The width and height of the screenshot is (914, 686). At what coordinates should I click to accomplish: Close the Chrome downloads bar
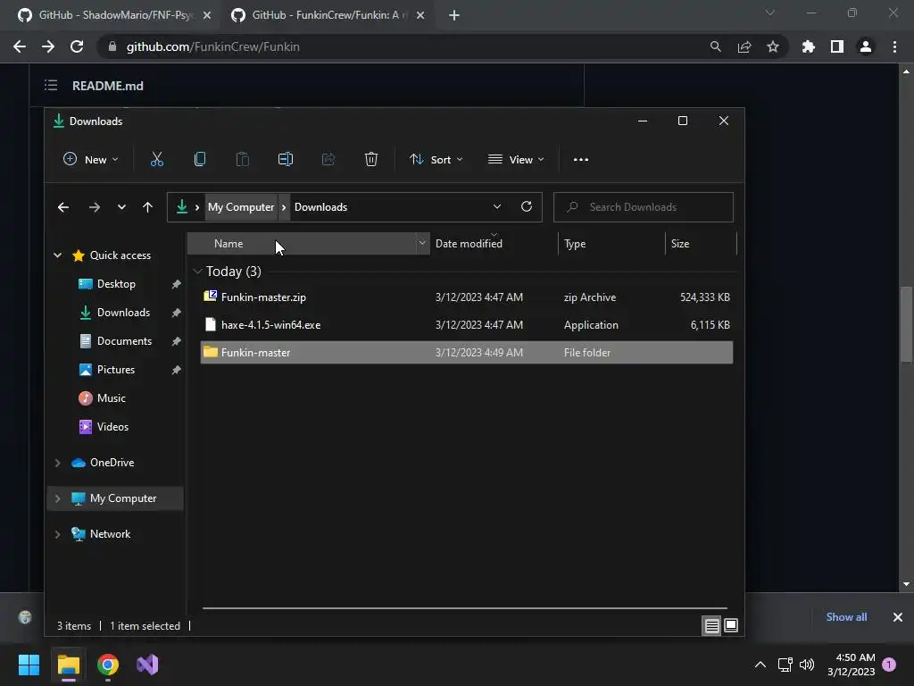tap(898, 616)
